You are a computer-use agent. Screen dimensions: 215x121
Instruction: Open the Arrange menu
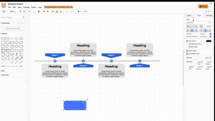(26, 7)
